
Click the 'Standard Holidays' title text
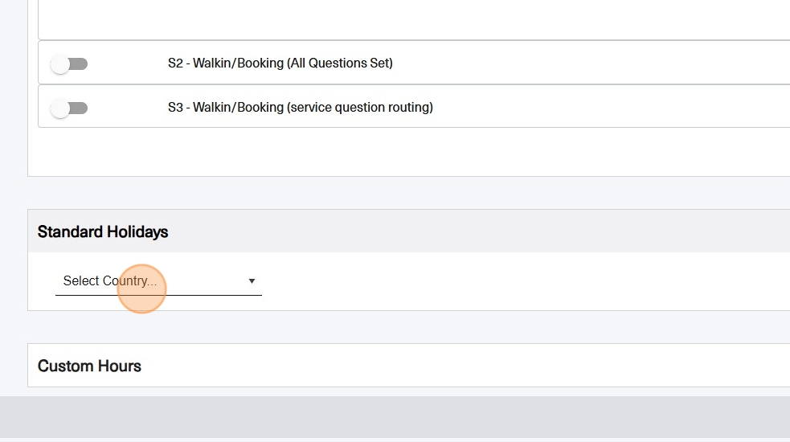(103, 231)
